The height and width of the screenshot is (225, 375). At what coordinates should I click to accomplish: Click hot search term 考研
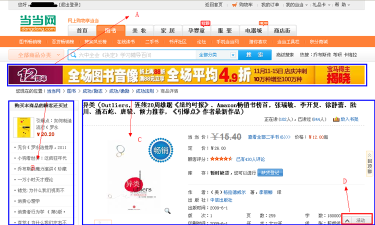click(337, 55)
